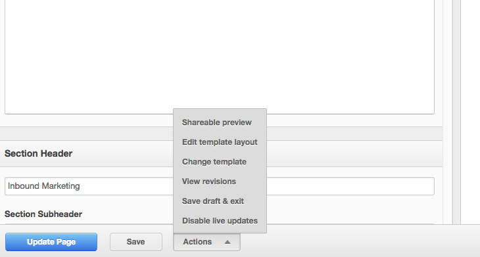Image resolution: width=480 pixels, height=257 pixels.
Task: Open View revisions from the menu
Action: 209,182
